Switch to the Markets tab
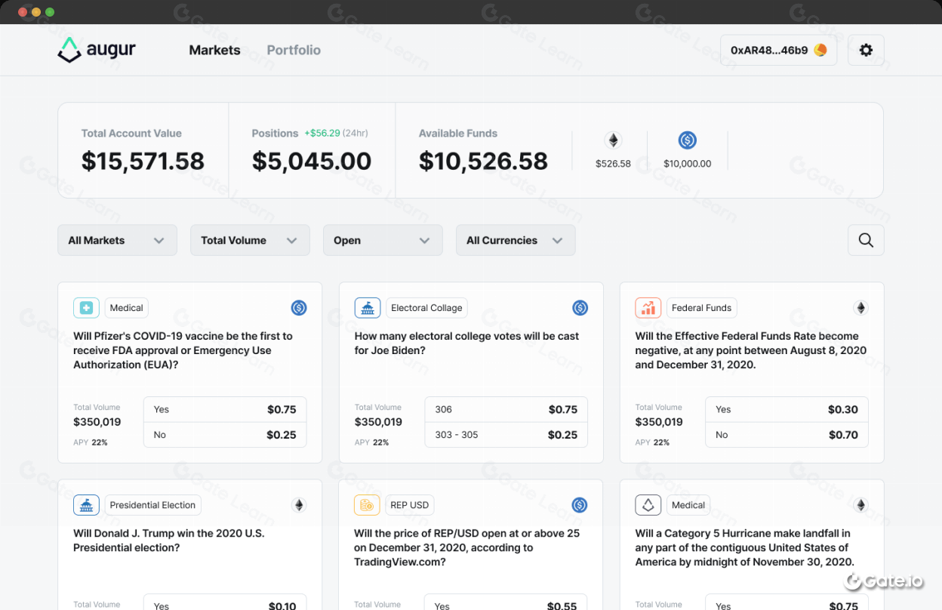Screen dimensions: 942x610 [x=214, y=50]
